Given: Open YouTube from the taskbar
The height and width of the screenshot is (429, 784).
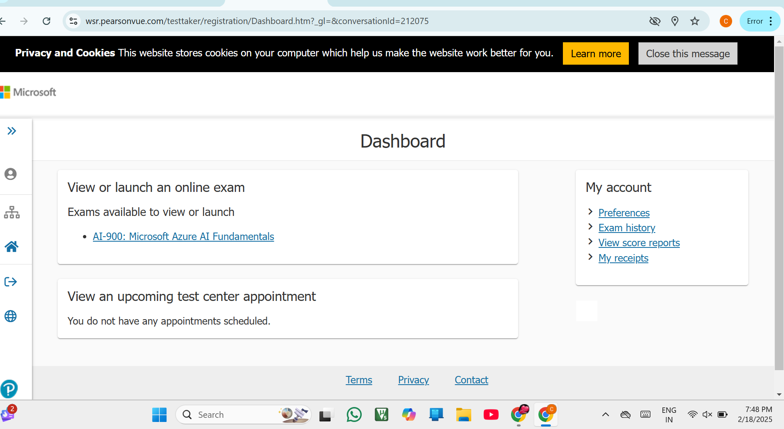Looking at the screenshot, I should [491, 414].
